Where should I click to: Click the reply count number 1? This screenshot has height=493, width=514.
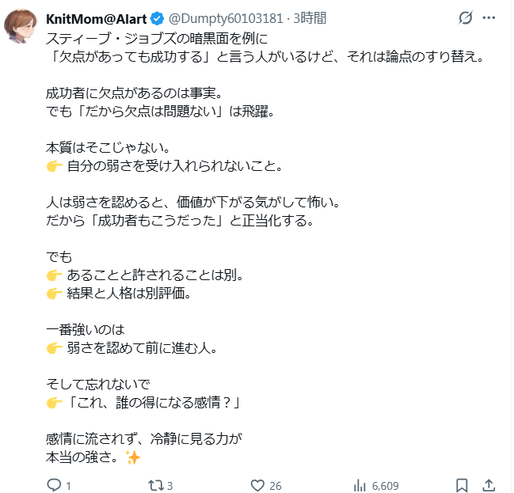pos(68,486)
